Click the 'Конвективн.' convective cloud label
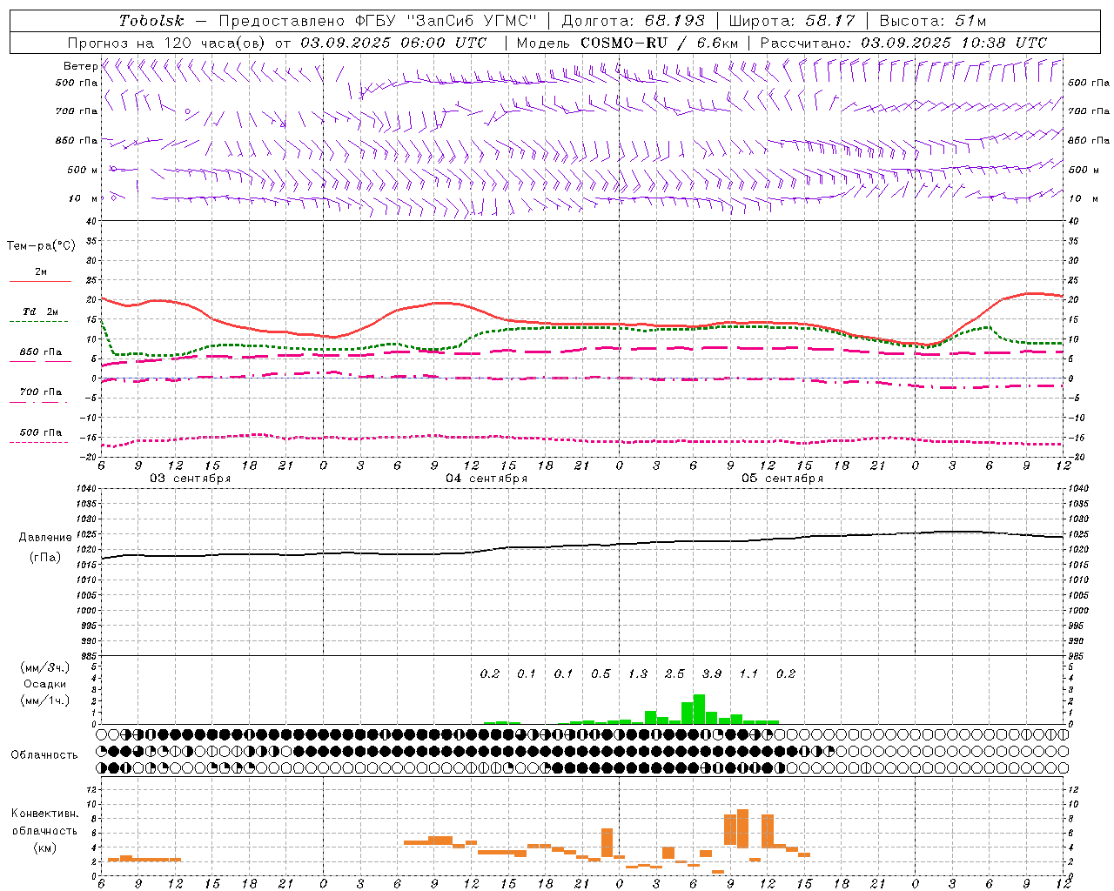 click(x=45, y=814)
